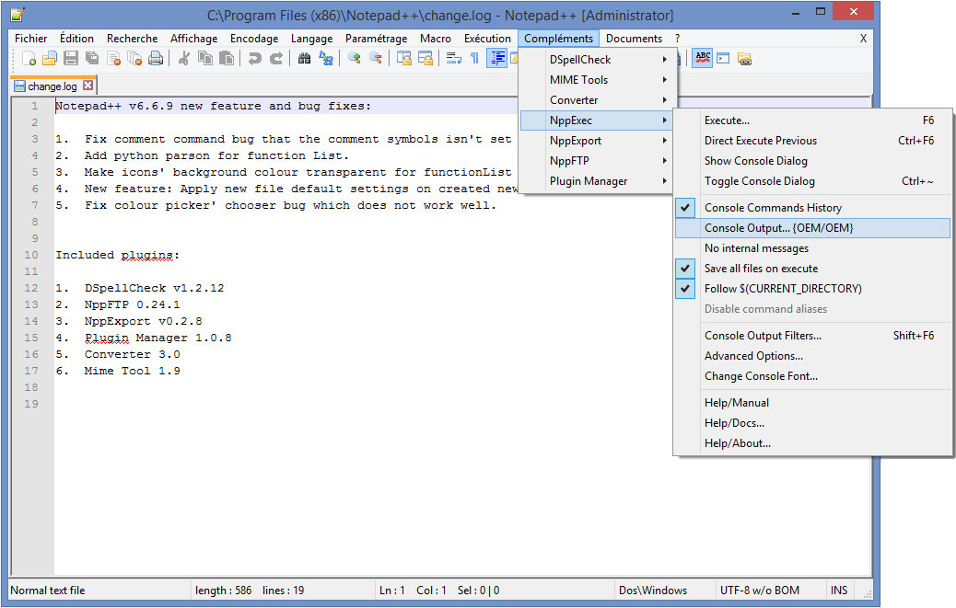Screen dimensions: 956x608
Task: Open Help/Manual entry
Action: (812, 402)
